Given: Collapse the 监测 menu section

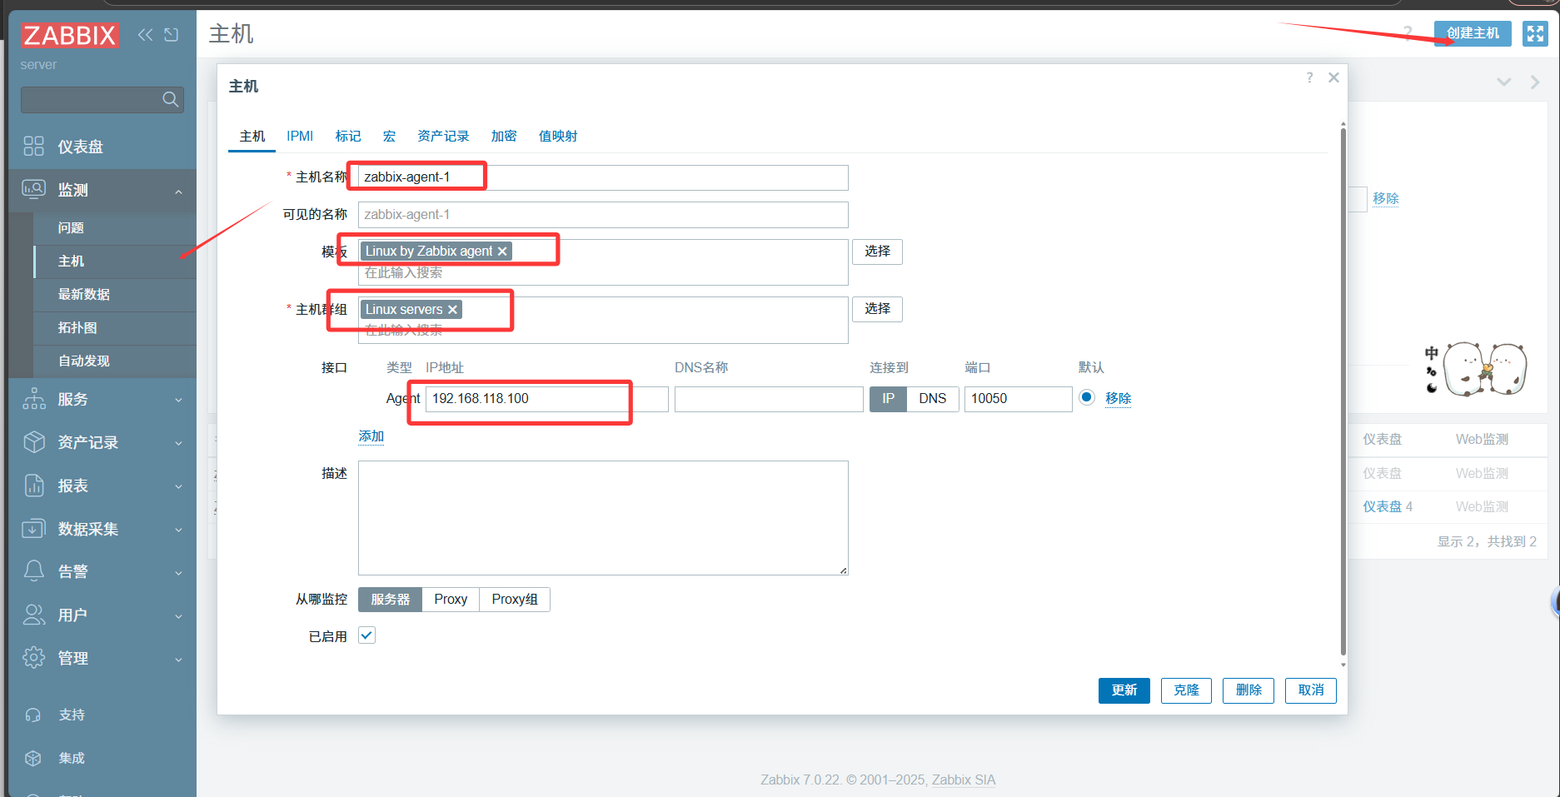Looking at the screenshot, I should tap(178, 192).
